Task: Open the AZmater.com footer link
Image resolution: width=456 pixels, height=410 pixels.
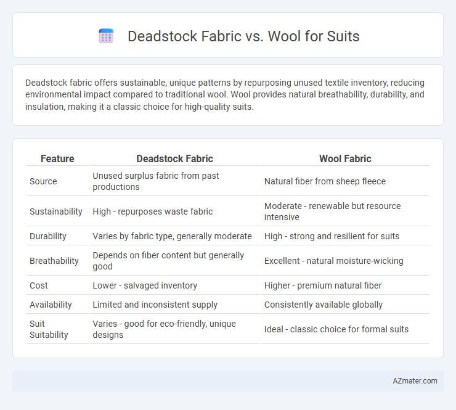Action: point(415,381)
